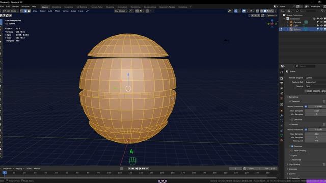
Task: Toggle Render Noise Threshold checkbox
Action: 306,130
